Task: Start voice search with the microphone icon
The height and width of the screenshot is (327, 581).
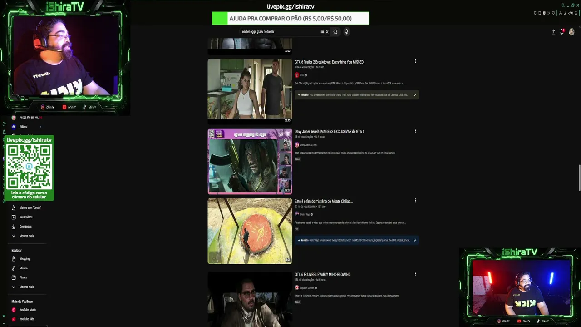Action: tap(346, 32)
